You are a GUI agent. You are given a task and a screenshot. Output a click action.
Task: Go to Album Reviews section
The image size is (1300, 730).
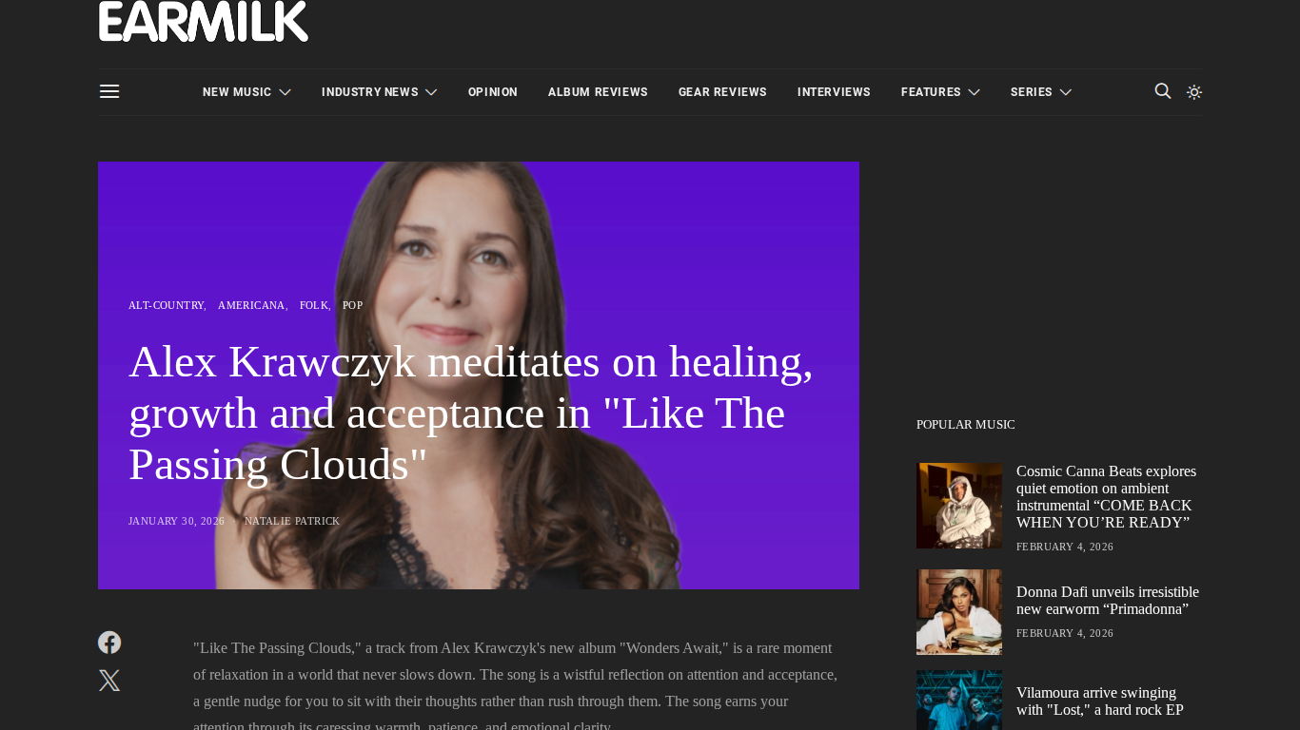point(598,92)
